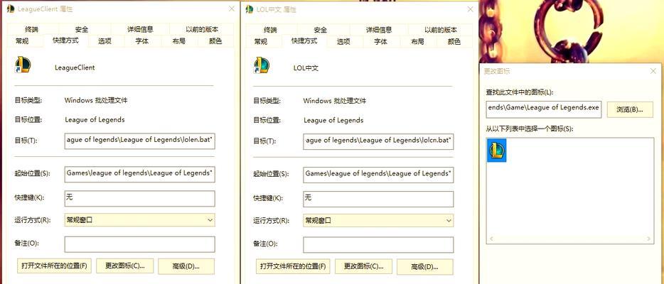Close the 更改图标 dialog
Viewport: 664px width, 284px height.
coord(653,71)
